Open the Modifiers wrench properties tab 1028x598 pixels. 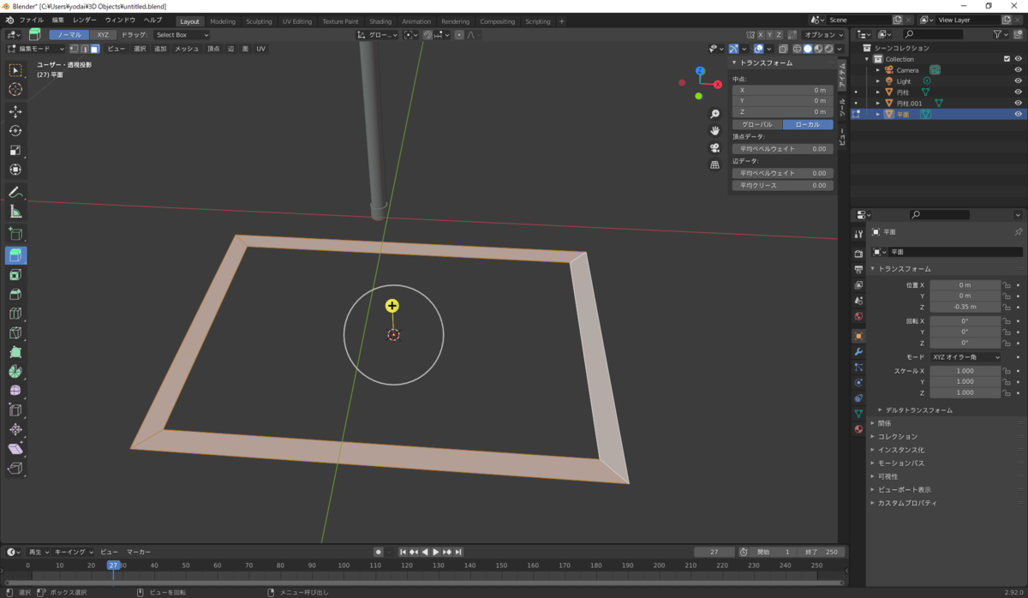tap(858, 352)
